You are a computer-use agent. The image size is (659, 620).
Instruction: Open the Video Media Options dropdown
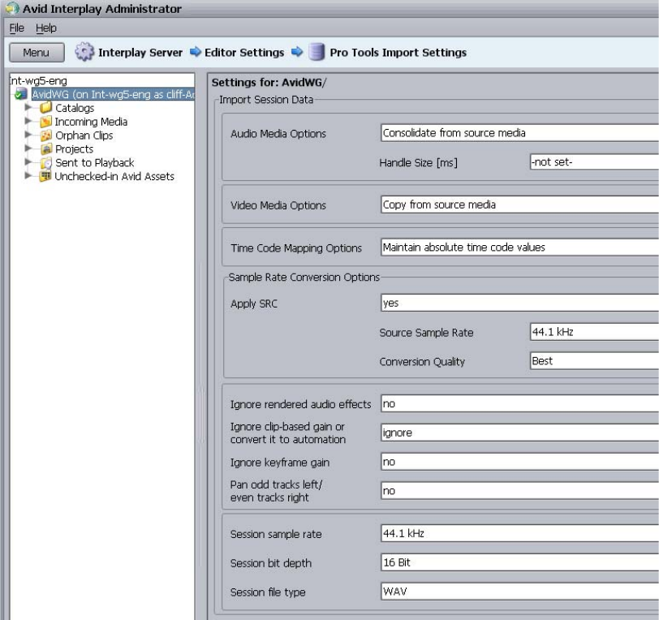(x=519, y=205)
